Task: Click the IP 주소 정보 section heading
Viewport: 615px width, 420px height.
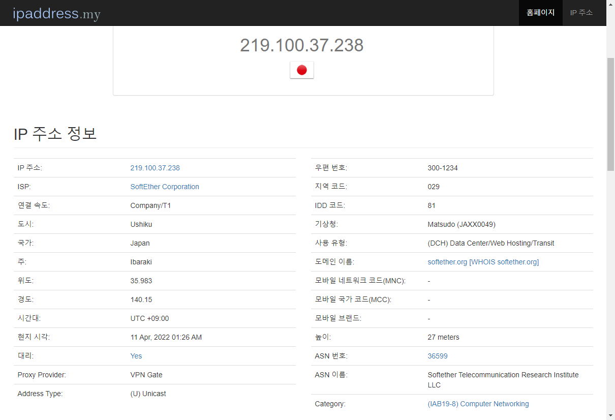Action: coord(56,134)
